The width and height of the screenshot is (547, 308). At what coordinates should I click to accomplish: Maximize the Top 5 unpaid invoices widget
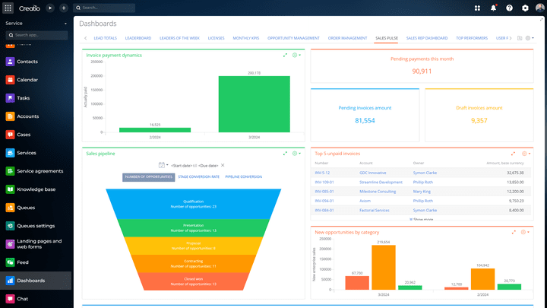(514, 154)
